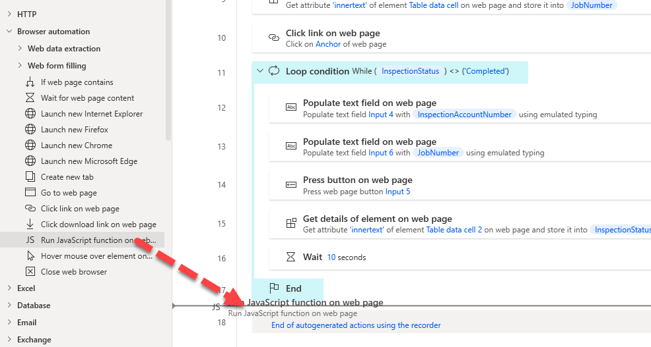The image size is (651, 347).
Task: Click the Anchor link in step 10
Action: coord(328,44)
